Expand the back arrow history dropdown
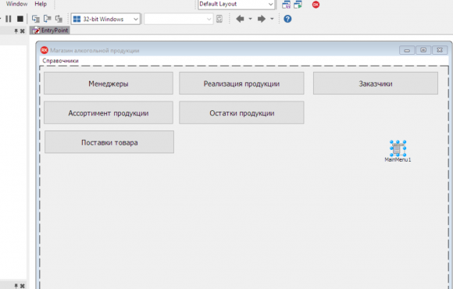Screen dimensions: 453x289 [250, 19]
